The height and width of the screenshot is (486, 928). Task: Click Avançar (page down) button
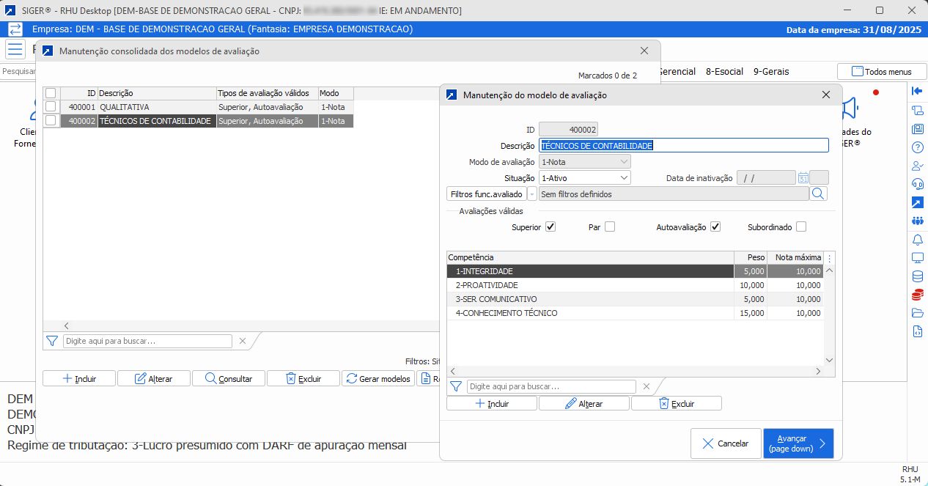(x=798, y=443)
